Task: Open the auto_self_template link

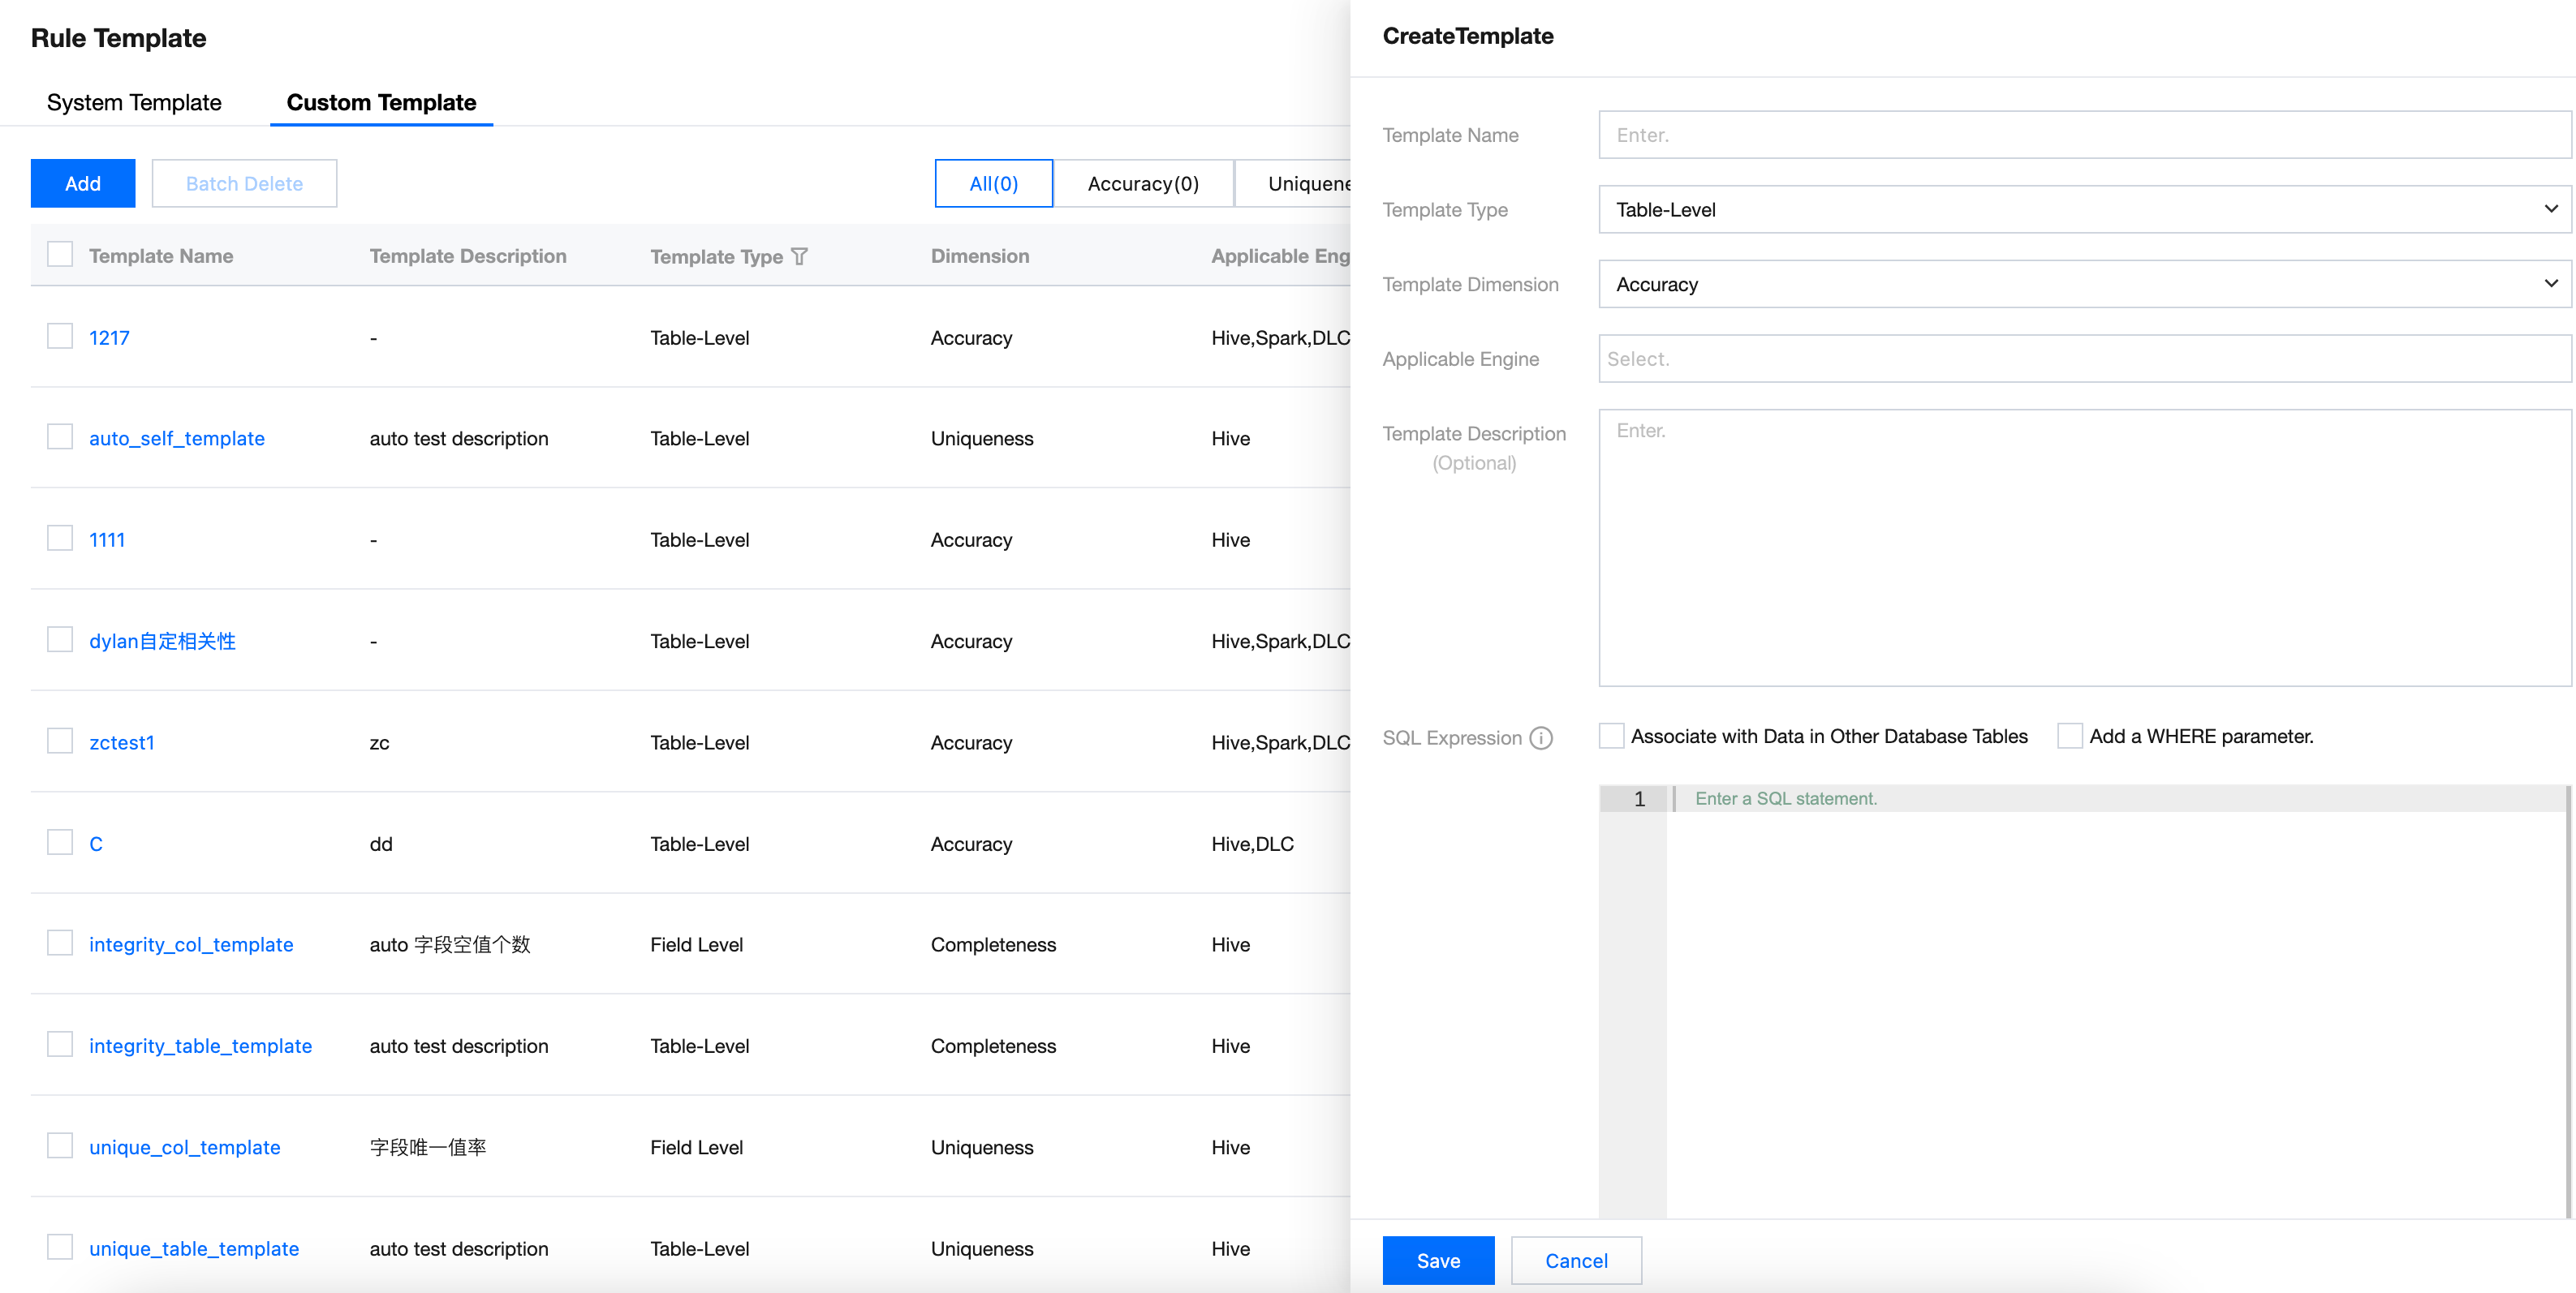Action: point(177,439)
